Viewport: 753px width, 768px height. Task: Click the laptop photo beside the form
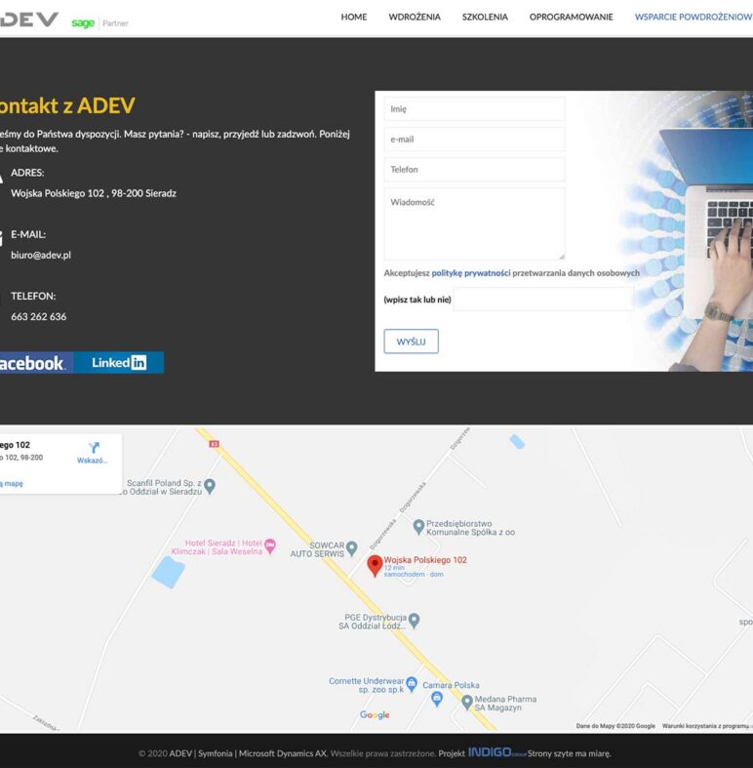pos(695,231)
